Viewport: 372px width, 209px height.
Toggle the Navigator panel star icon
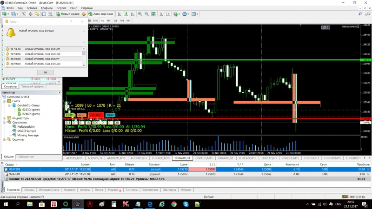(x=37, y=14)
